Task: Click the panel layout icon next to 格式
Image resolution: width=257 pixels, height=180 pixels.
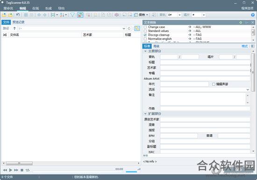Action: click(253, 46)
